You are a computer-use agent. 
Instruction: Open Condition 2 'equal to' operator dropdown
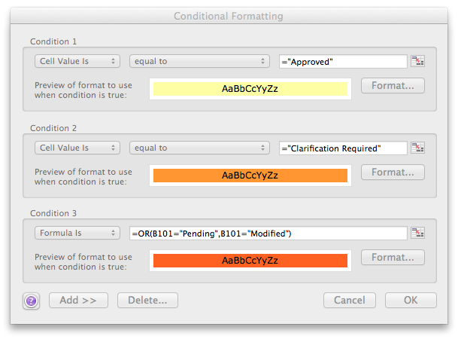[199, 148]
